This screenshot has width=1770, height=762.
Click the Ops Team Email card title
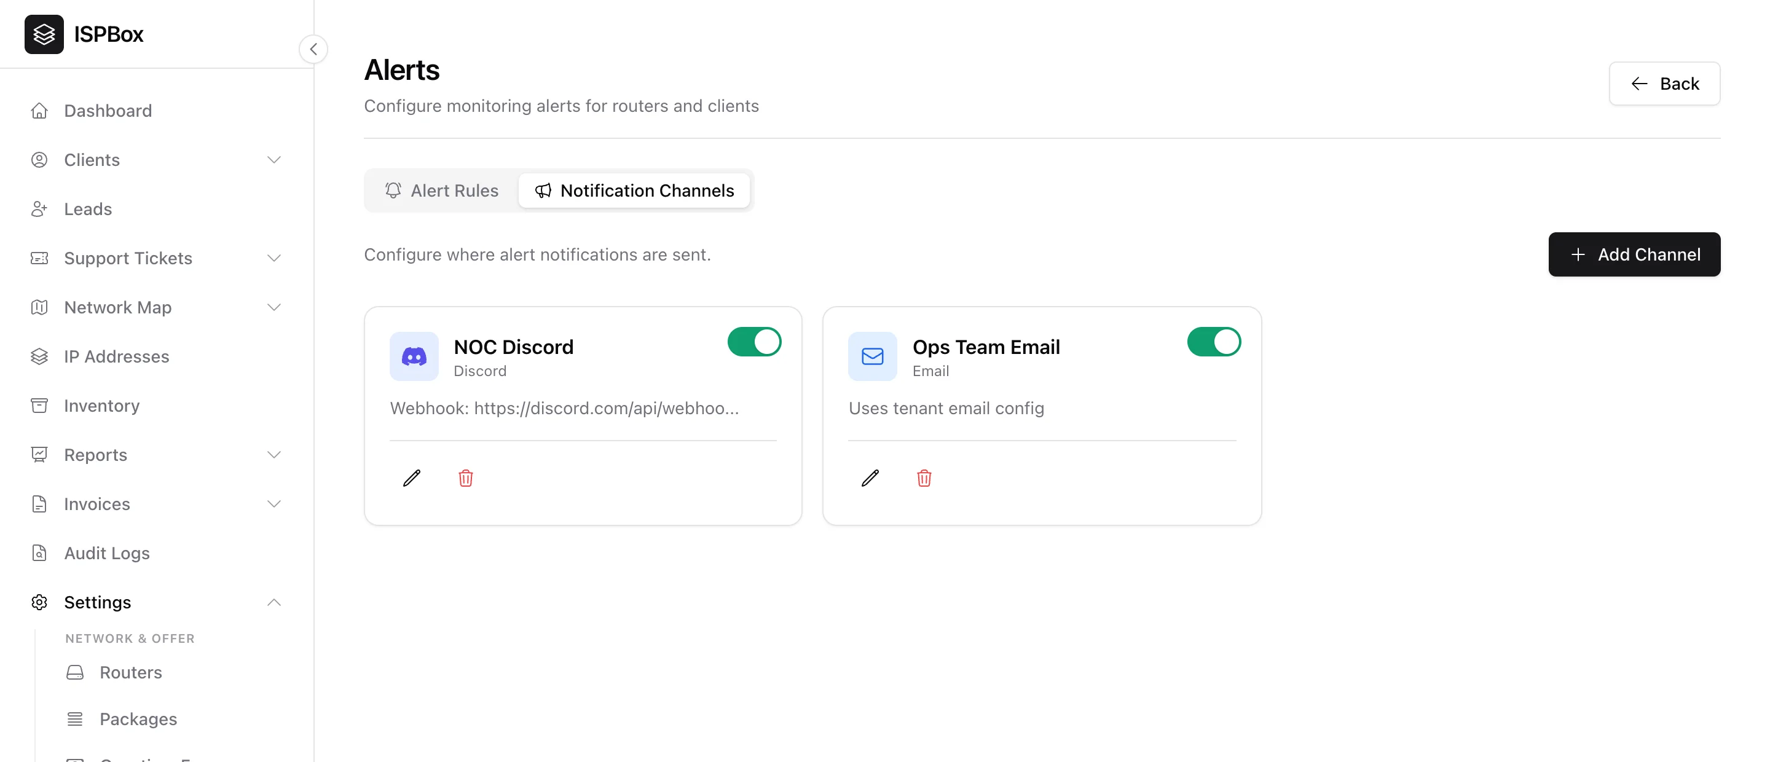coord(986,347)
